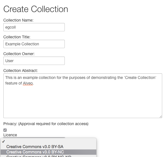Click the 'Collection Title:' label

(x=17, y=37)
